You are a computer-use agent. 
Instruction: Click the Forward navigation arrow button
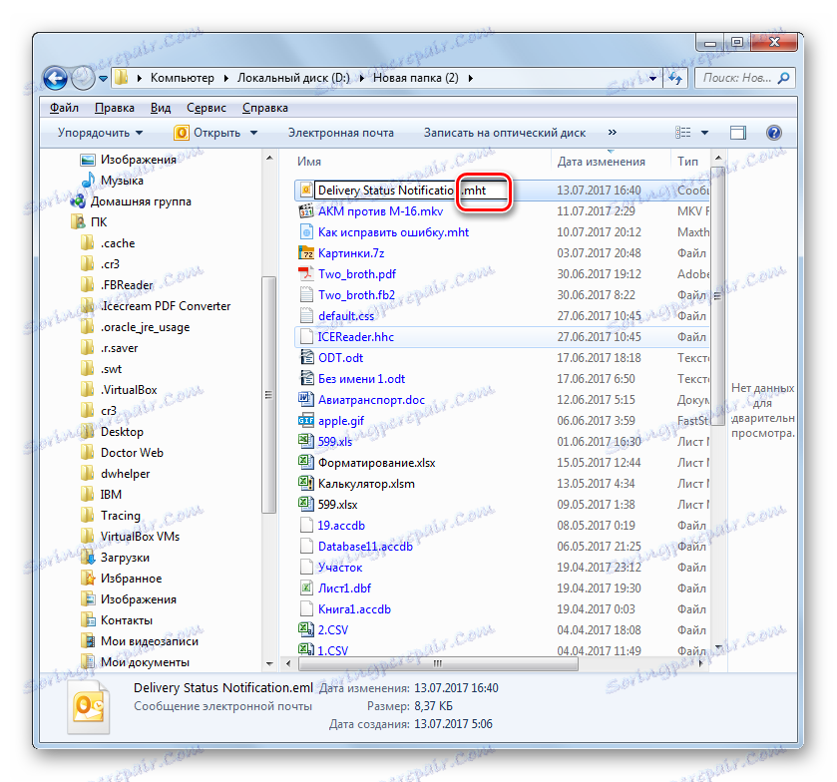(x=83, y=79)
